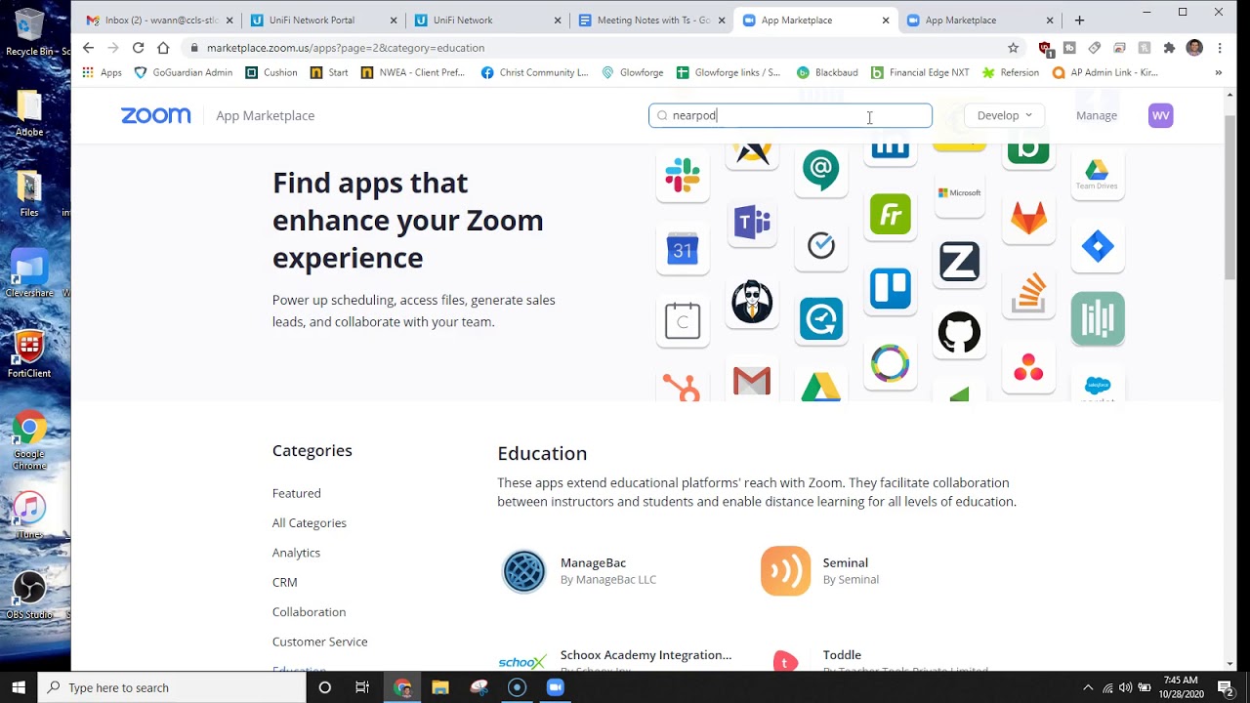Open Task View on the taskbar
Viewport: 1250px width, 703px height.
(362, 687)
